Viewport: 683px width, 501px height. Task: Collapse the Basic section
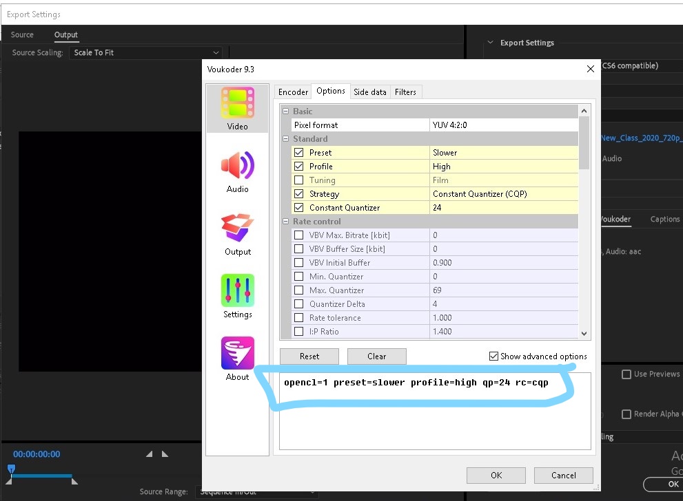point(286,111)
